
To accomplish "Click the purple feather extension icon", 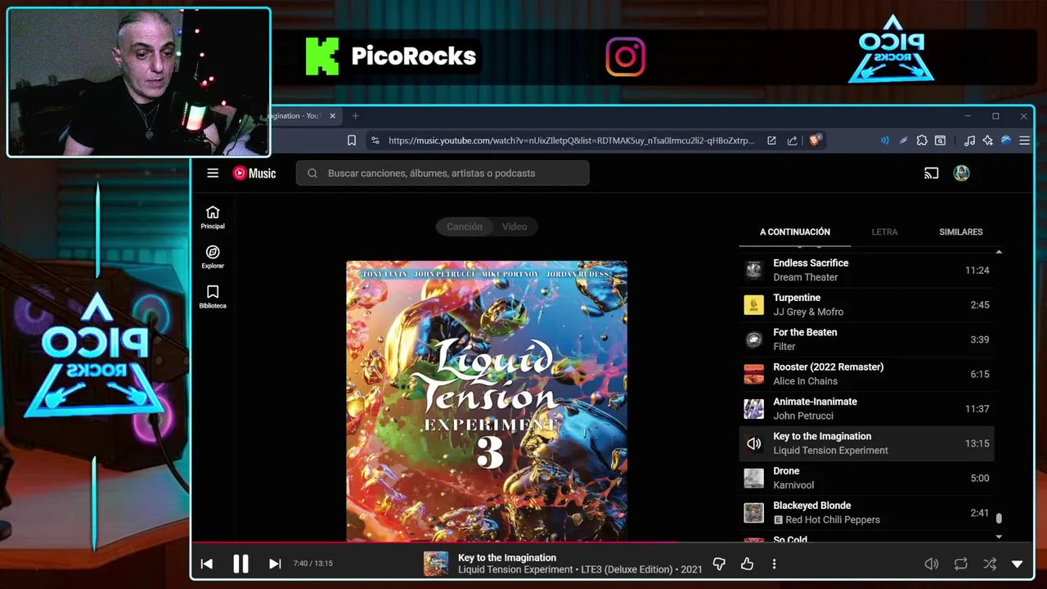I will 903,141.
